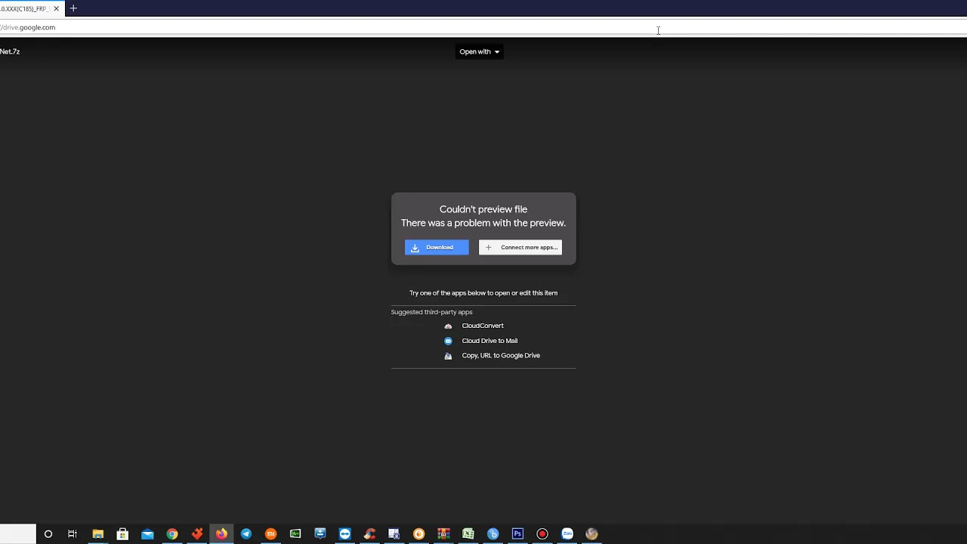Click the browser address bar URL
The width and height of the screenshot is (967, 544).
28,27
